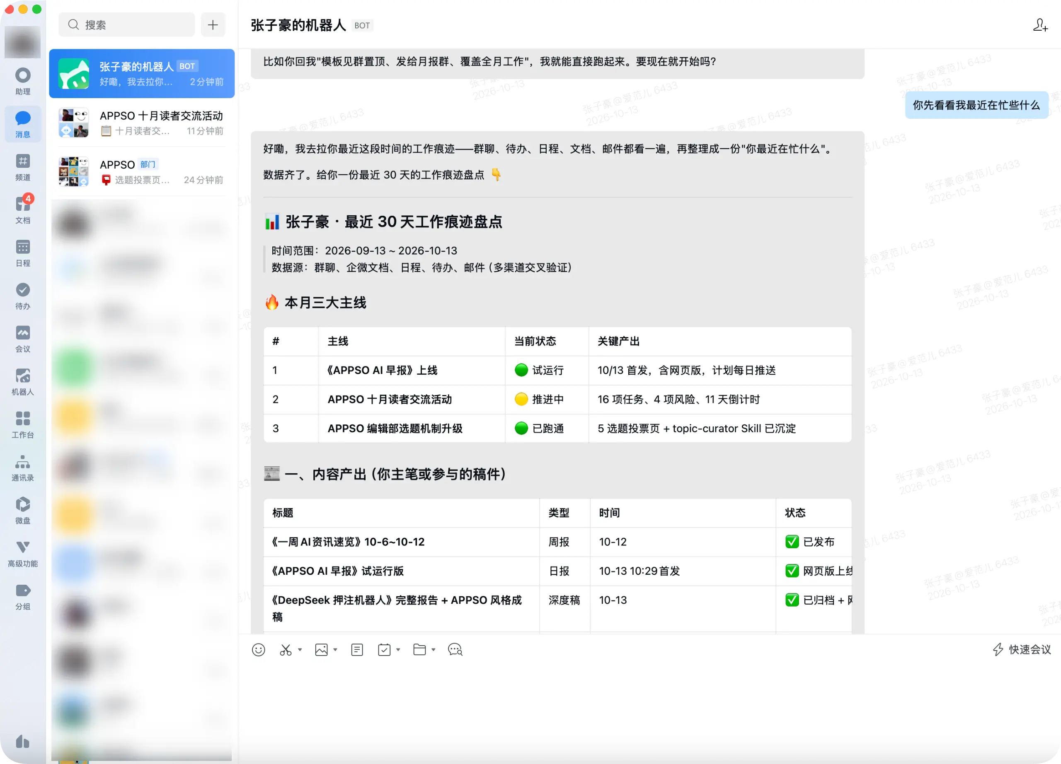Open the 分组 groups section
1061x764 pixels.
point(22,597)
